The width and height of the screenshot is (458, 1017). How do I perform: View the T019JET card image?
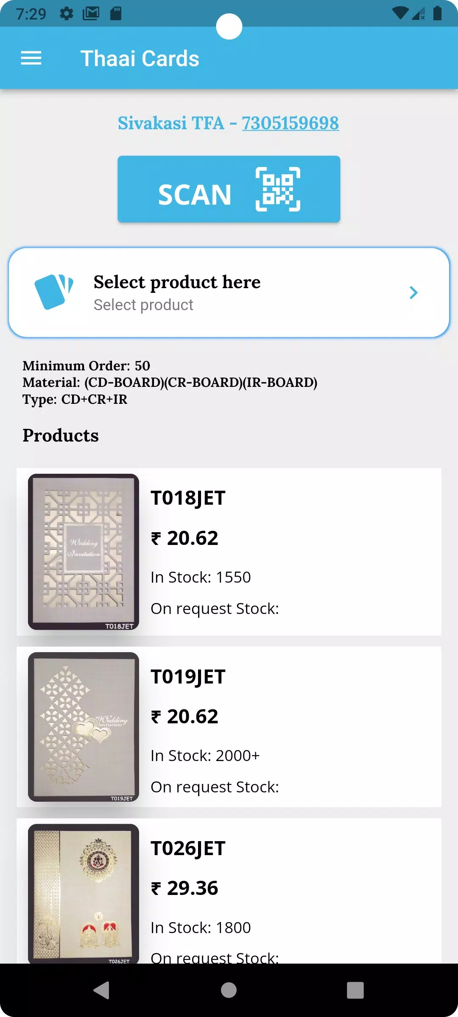[x=84, y=727]
